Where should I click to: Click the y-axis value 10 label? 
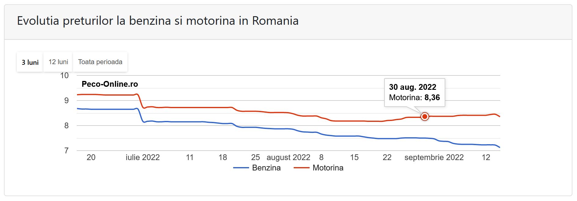tap(64, 75)
